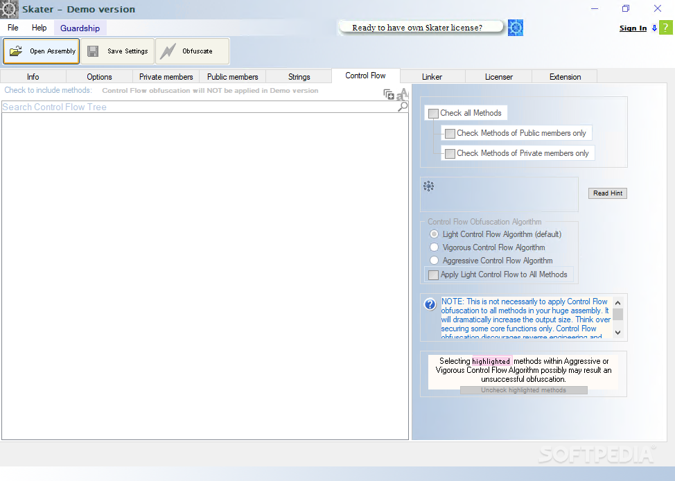The height and width of the screenshot is (481, 675).
Task: Switch to the Linker tab
Action: 432,77
